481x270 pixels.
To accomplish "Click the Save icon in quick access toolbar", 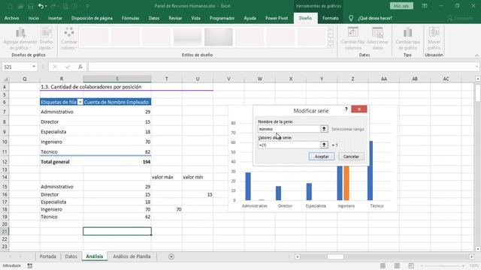I will click(x=30, y=6).
